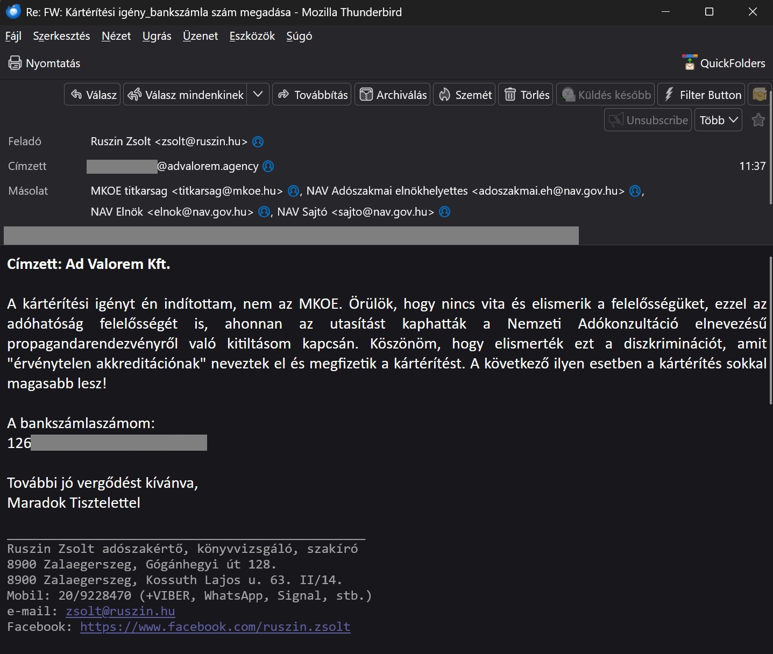Toggle the star on this message
Image resolution: width=773 pixels, height=654 pixels.
758,120
